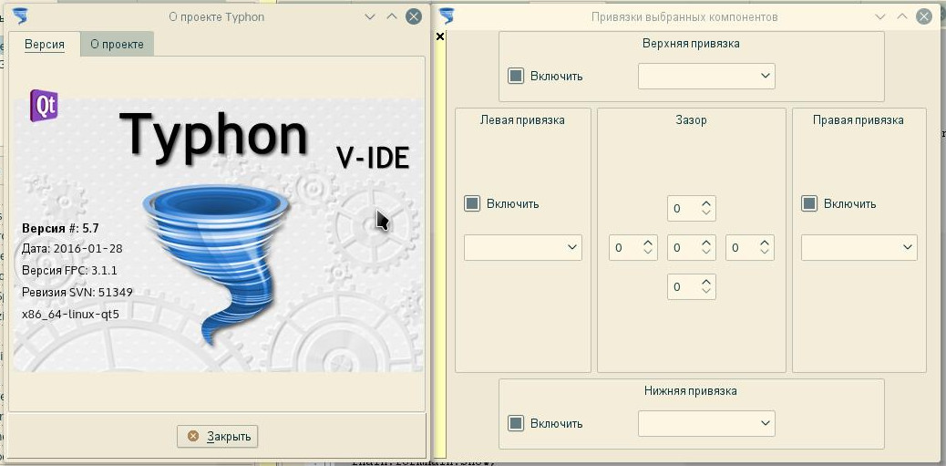Click the Ревизия SVN: 51349 text
Screen dimensions: 946x466
point(77,292)
